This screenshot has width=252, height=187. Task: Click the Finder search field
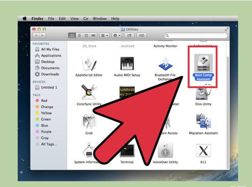[196, 36]
